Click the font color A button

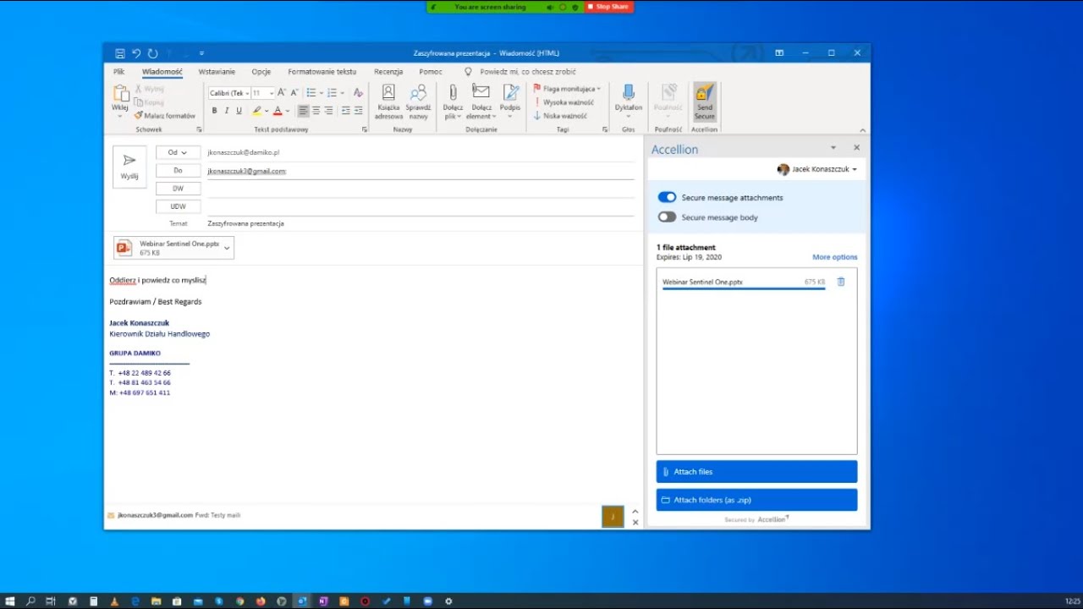pyautogui.click(x=278, y=111)
